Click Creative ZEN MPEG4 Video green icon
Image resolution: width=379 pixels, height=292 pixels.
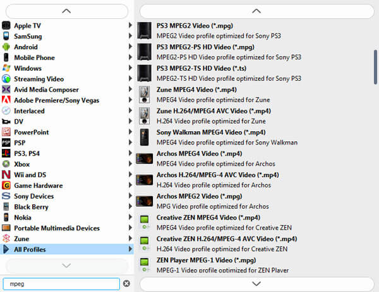(144, 222)
